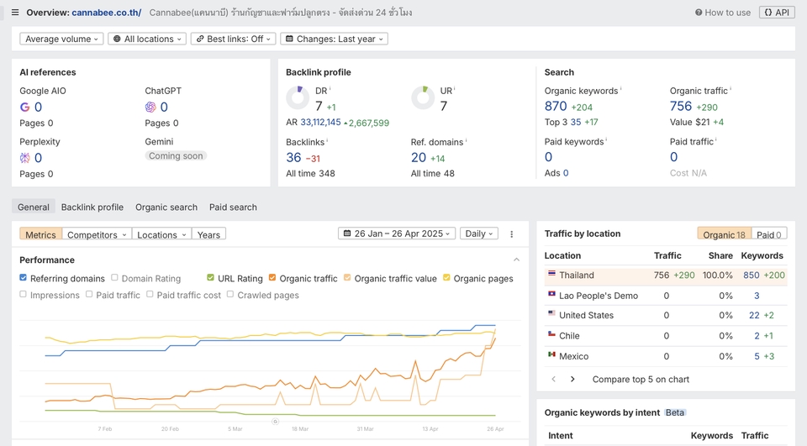Screen dimensions: 807x446
Task: Click the UR info tooltip icon
Action: point(455,88)
